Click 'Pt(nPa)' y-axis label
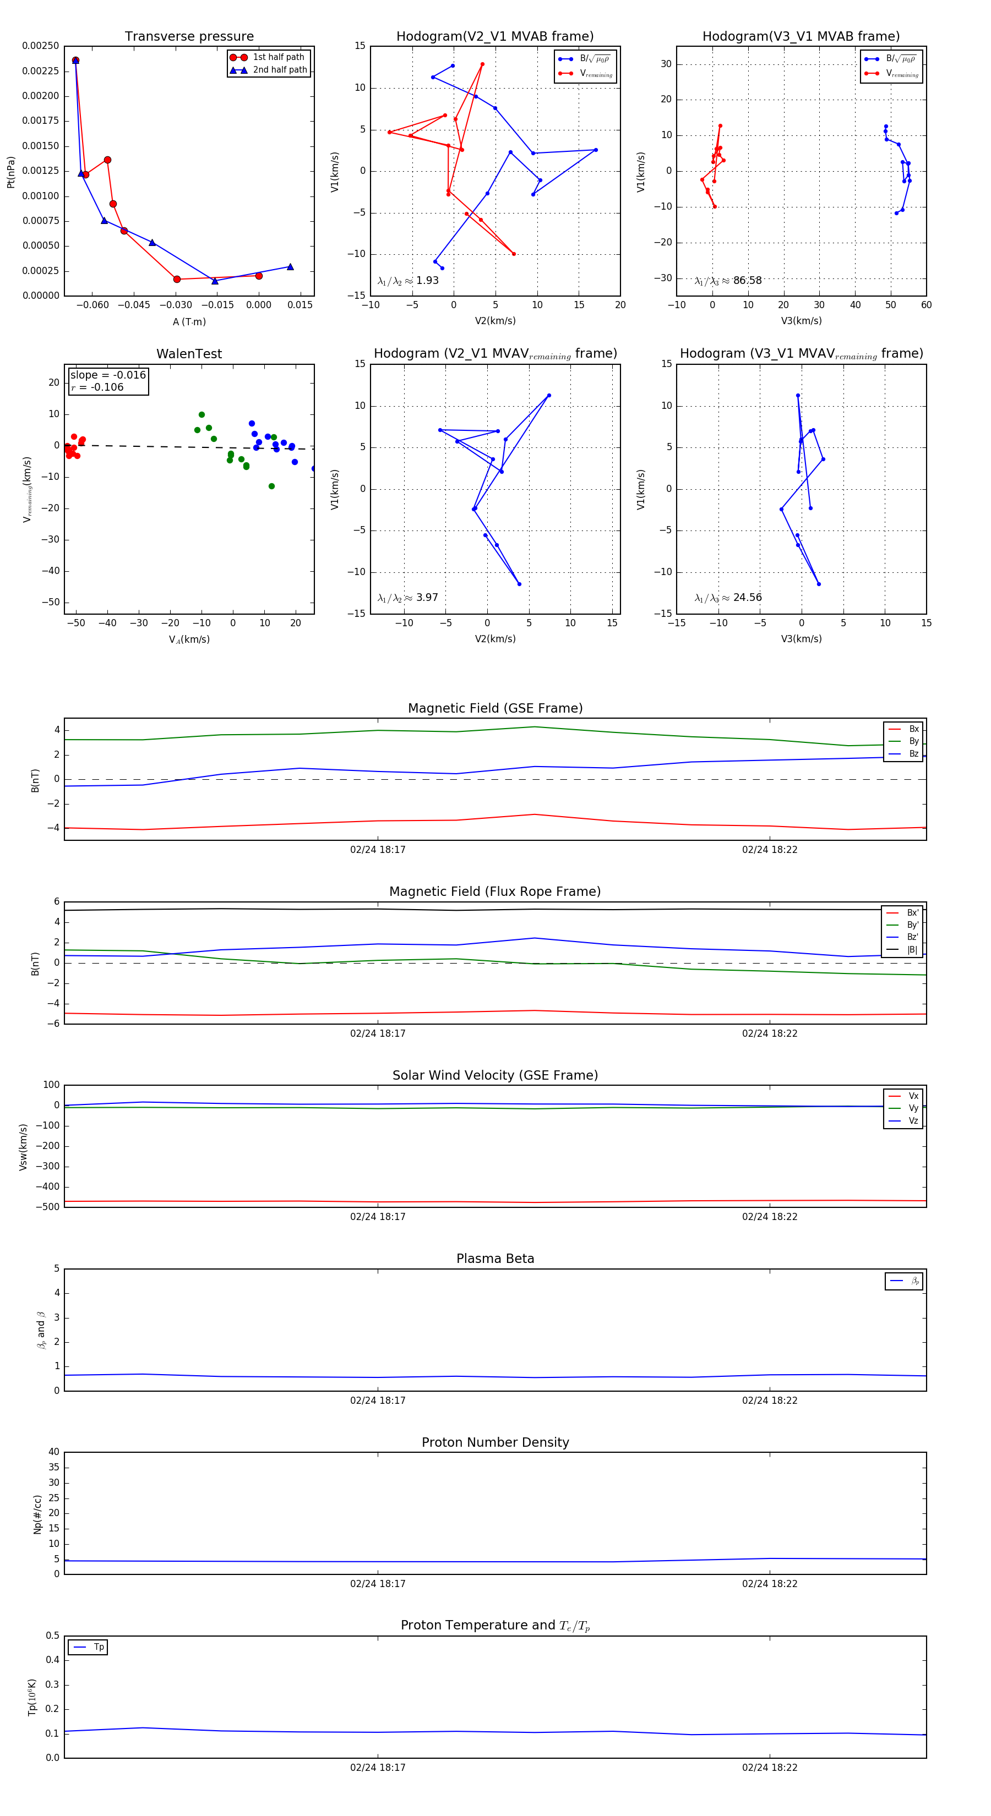 (x=10, y=172)
